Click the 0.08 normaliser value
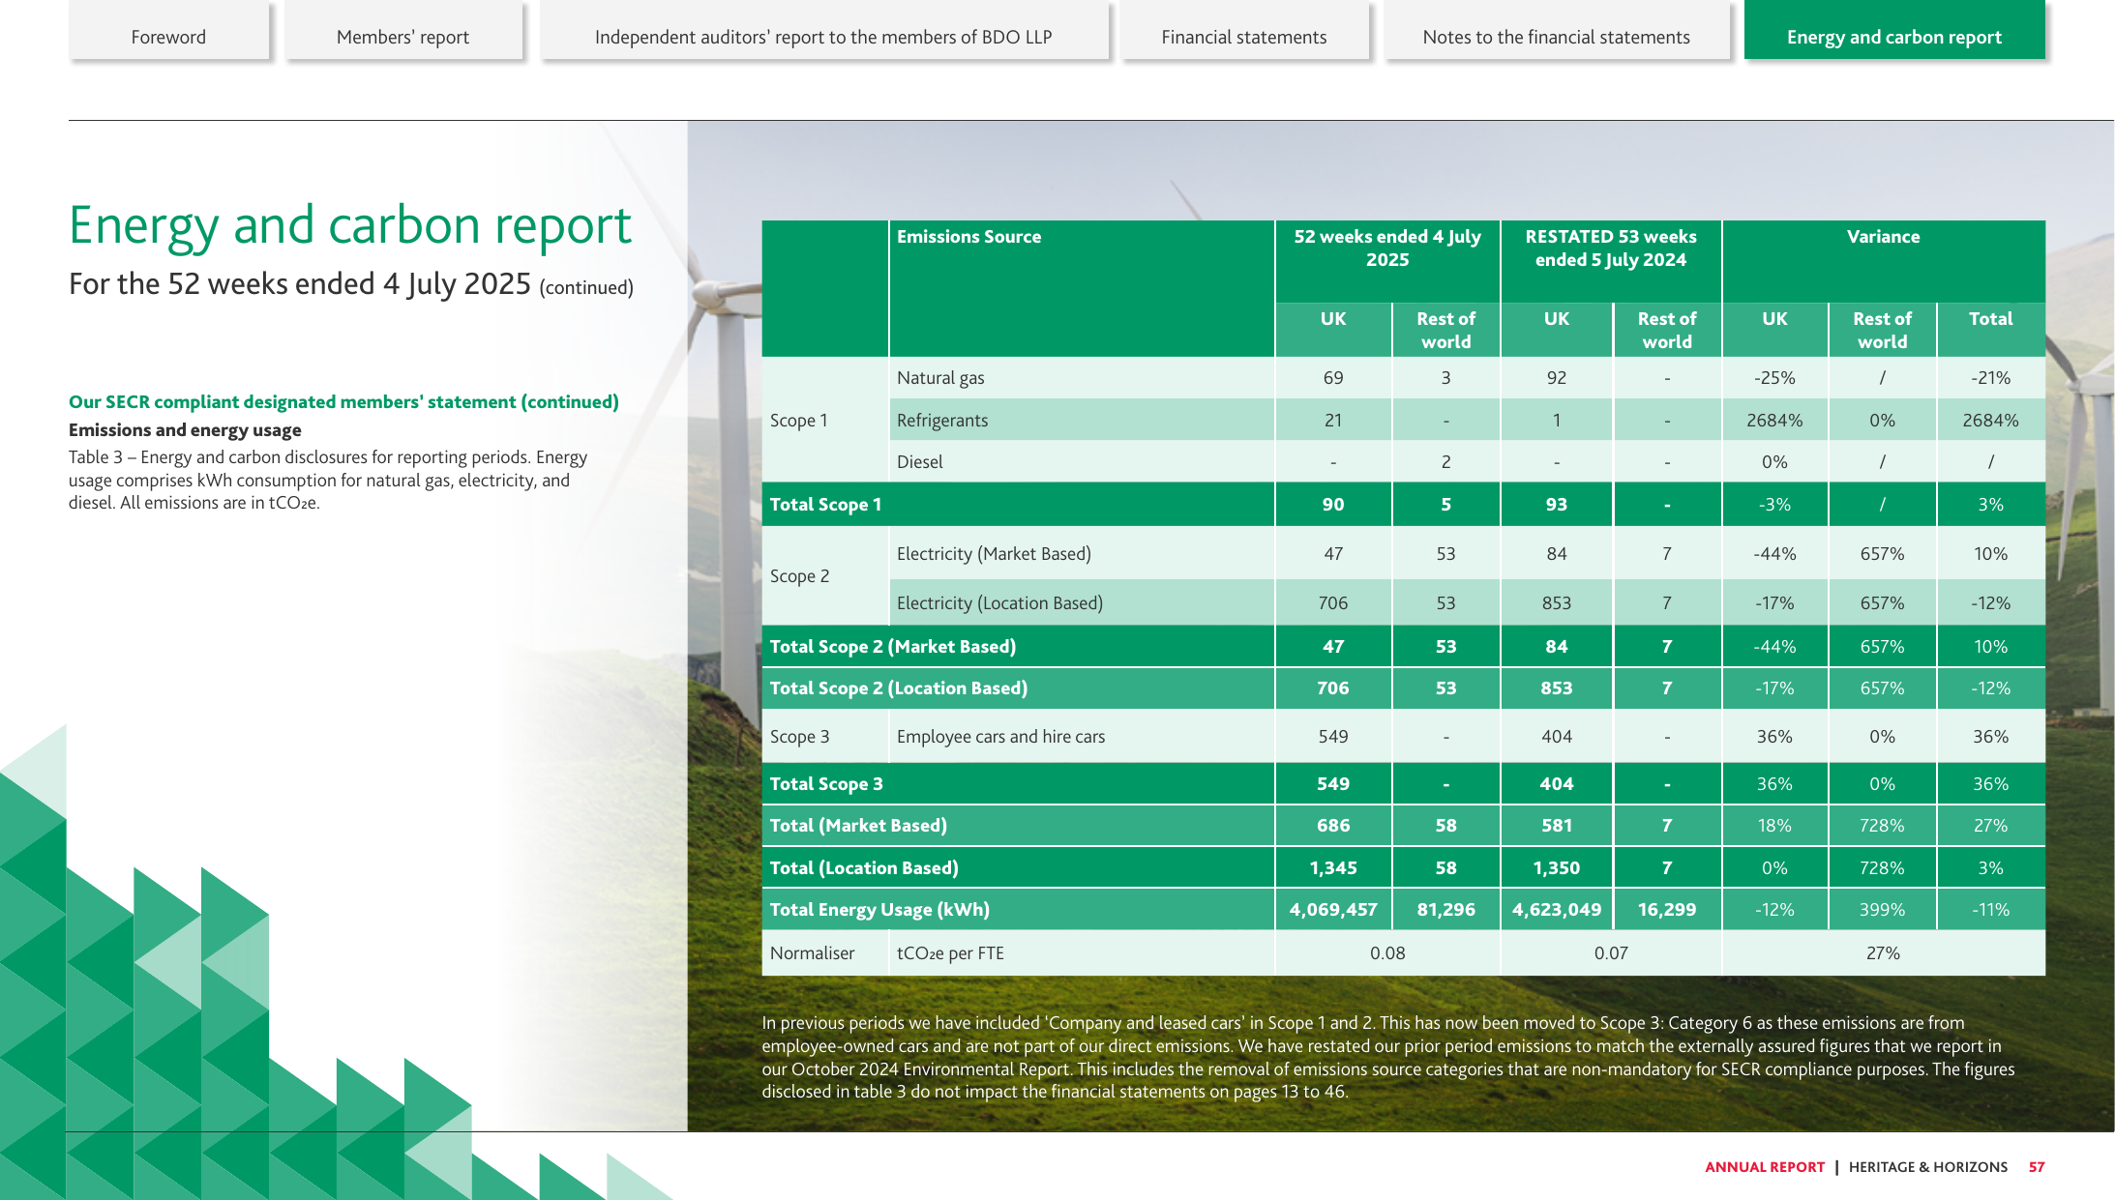 click(x=1387, y=952)
